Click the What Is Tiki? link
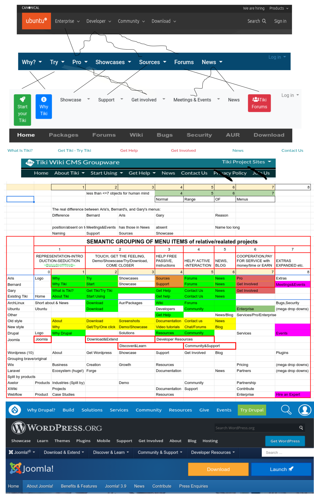This screenshot has height=495, width=314. 20,150
